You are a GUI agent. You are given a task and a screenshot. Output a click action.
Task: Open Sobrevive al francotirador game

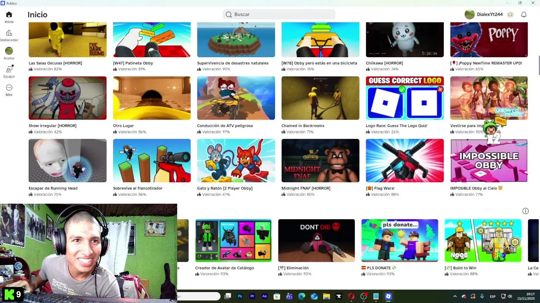(152, 161)
